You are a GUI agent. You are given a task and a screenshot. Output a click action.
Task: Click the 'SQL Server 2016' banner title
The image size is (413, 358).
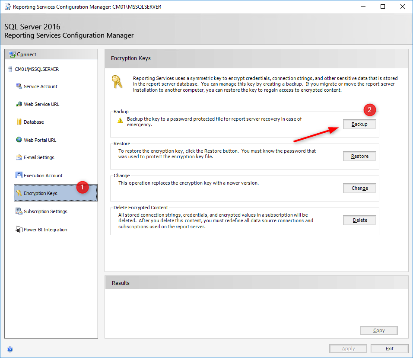point(32,27)
